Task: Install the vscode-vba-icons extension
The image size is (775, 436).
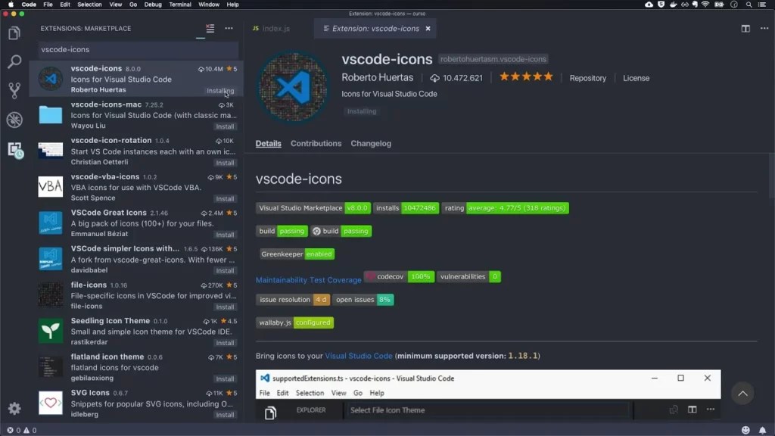Action: coord(225,199)
